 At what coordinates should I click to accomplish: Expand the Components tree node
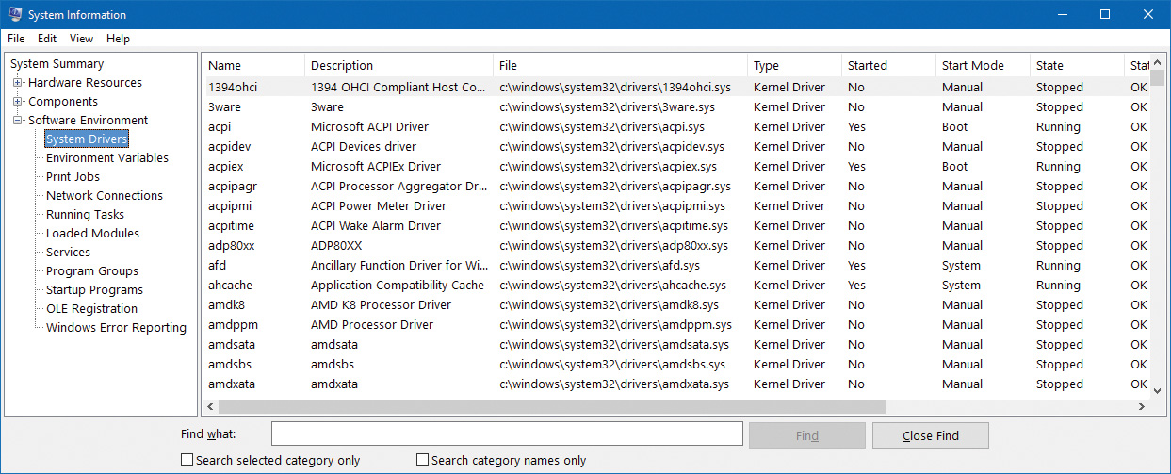click(x=17, y=102)
